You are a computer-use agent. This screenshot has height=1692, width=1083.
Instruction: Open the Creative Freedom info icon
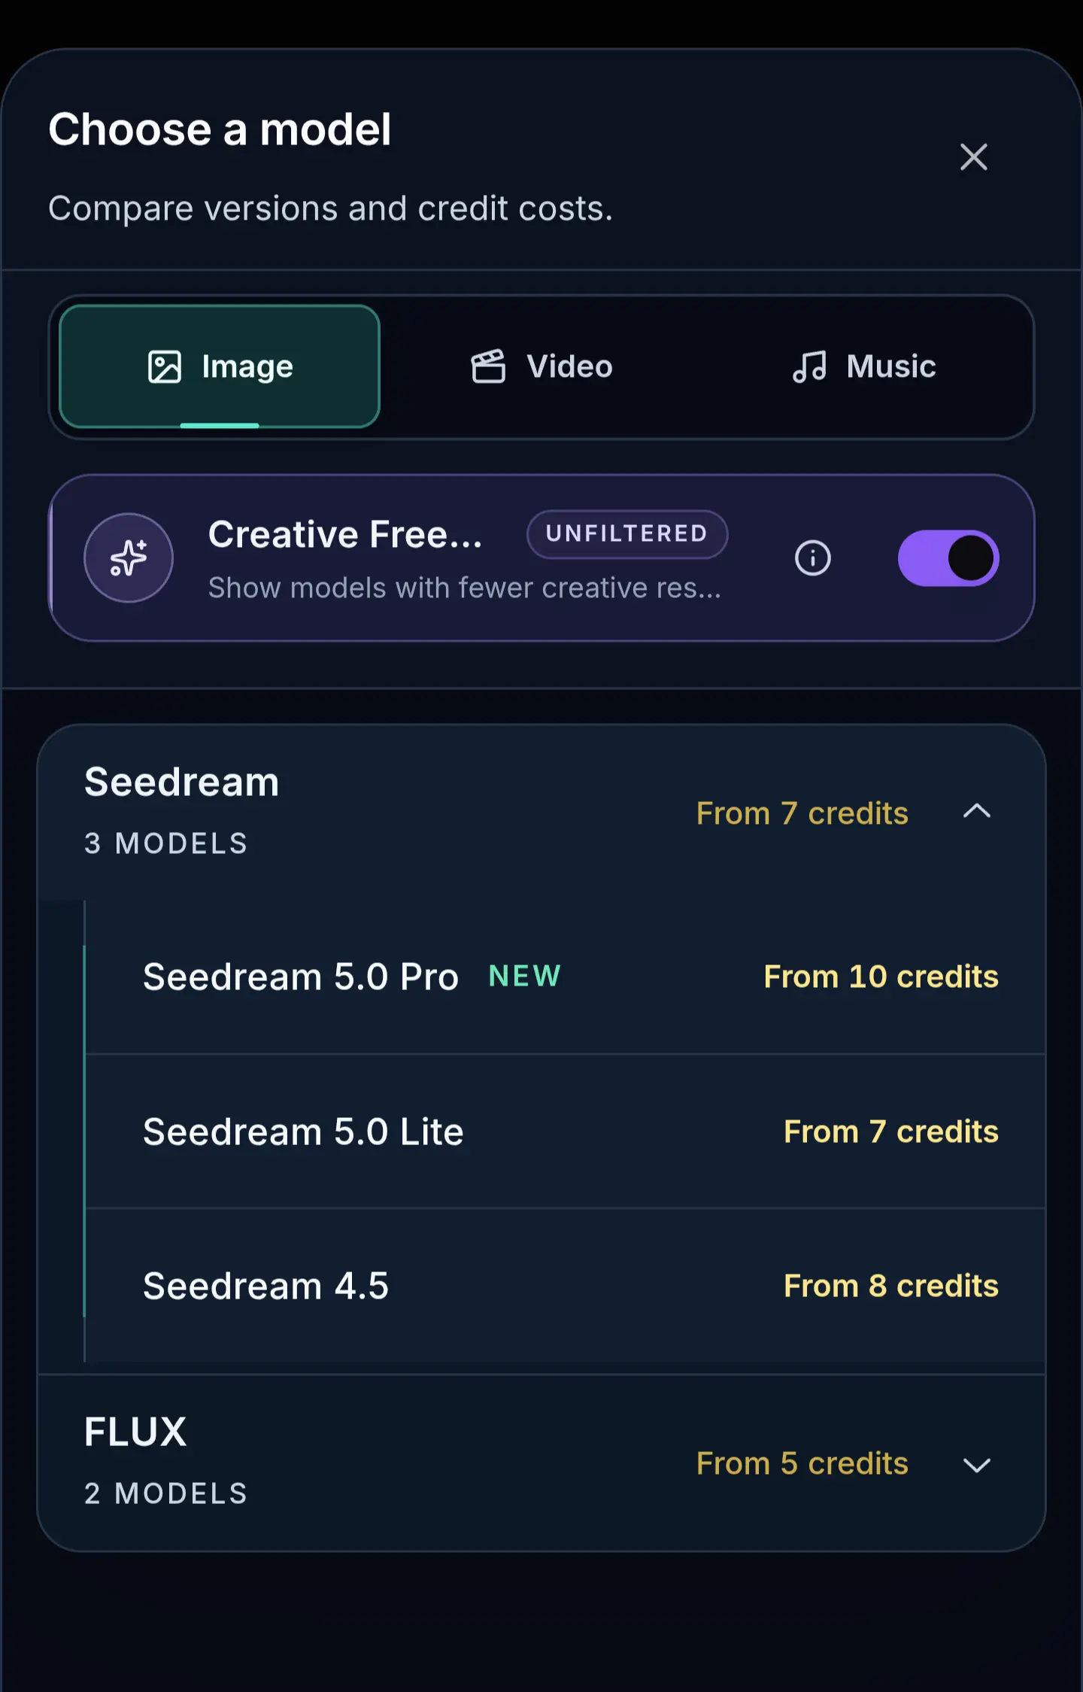(x=813, y=558)
